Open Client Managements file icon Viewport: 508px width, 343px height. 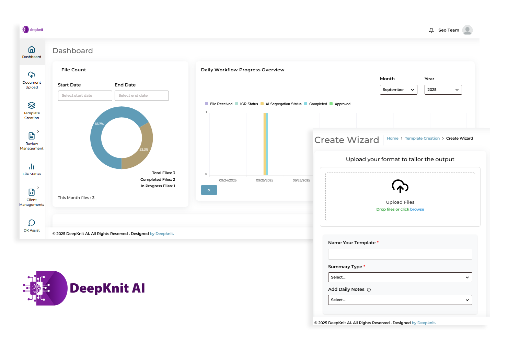click(32, 192)
